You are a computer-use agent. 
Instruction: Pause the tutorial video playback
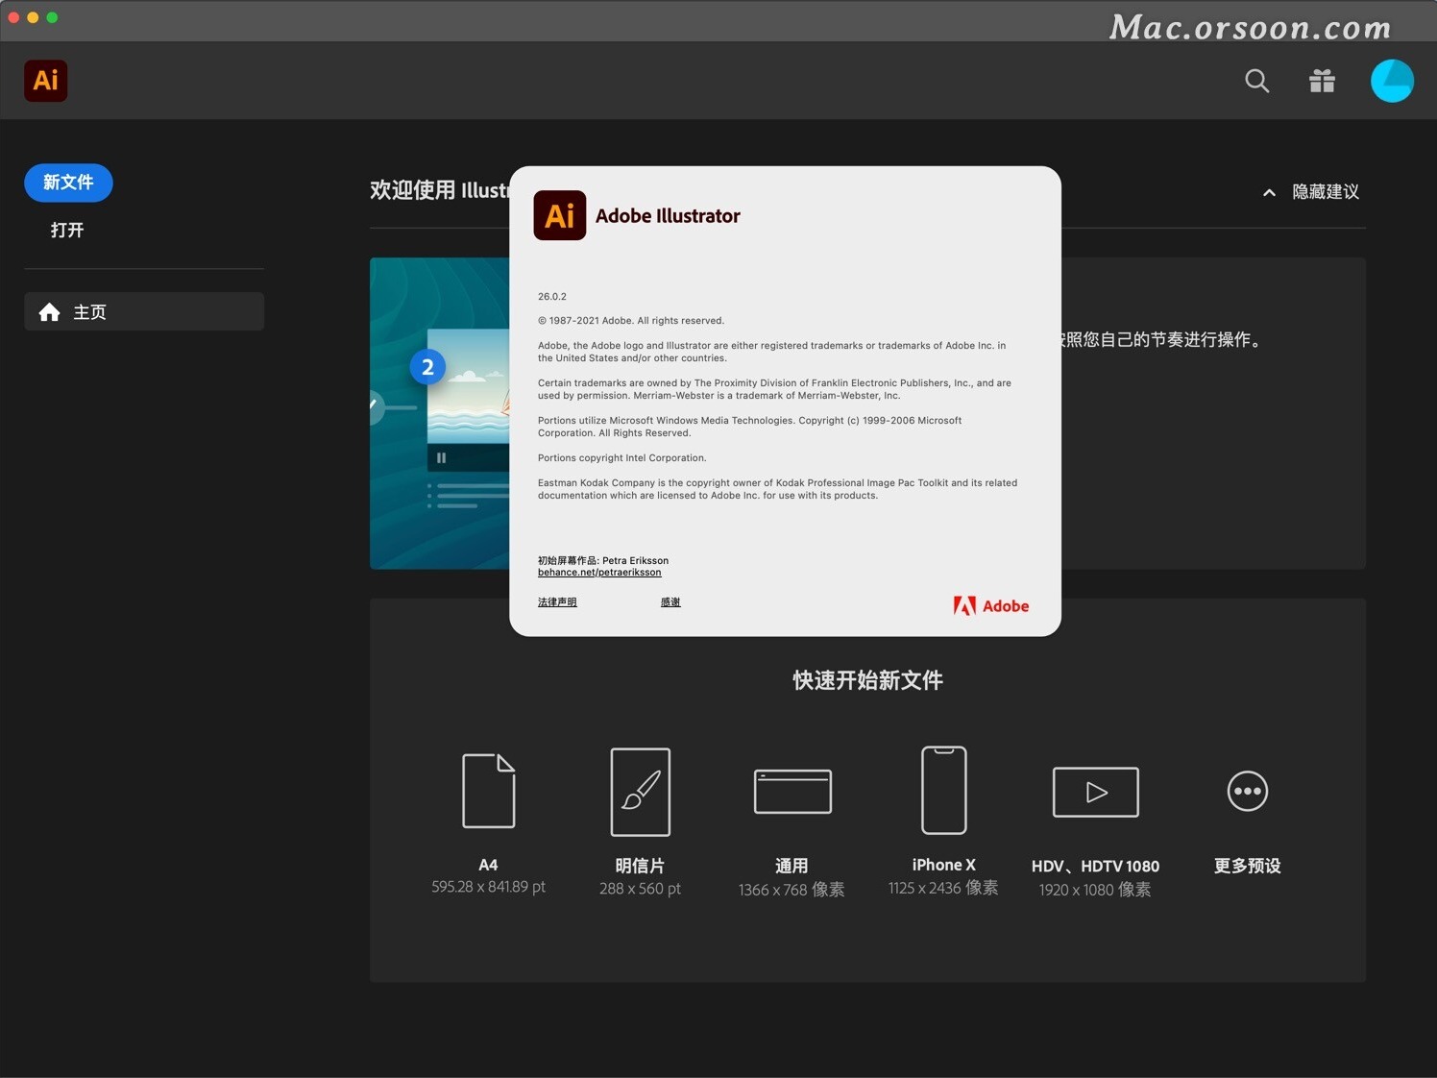tap(441, 458)
